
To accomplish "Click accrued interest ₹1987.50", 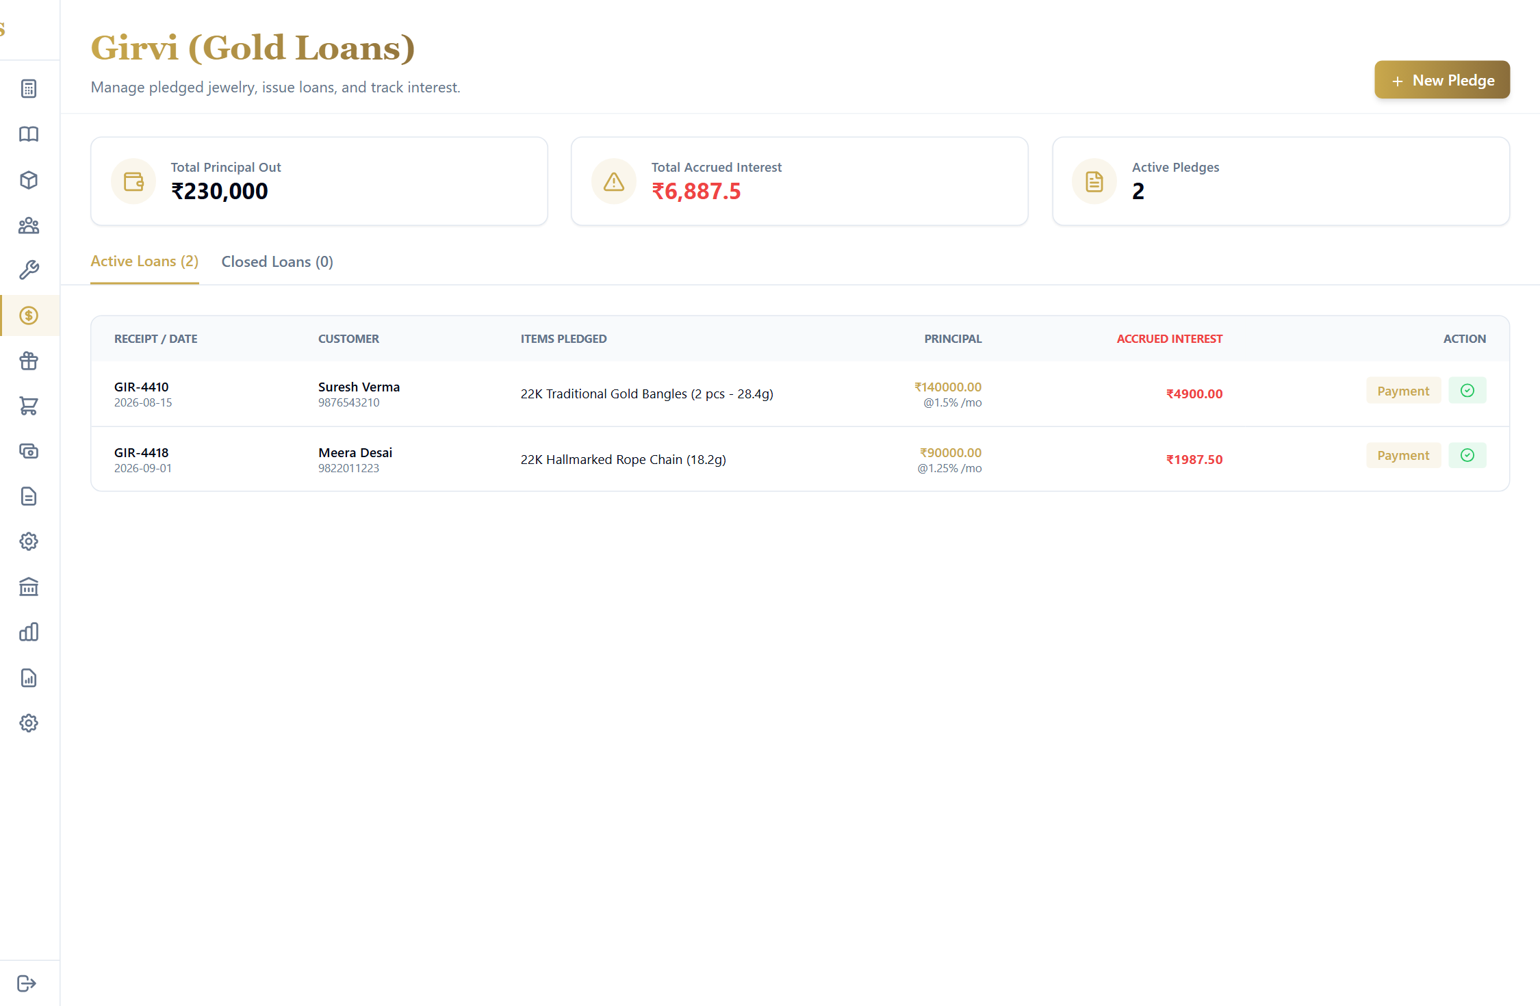I will click(1194, 459).
